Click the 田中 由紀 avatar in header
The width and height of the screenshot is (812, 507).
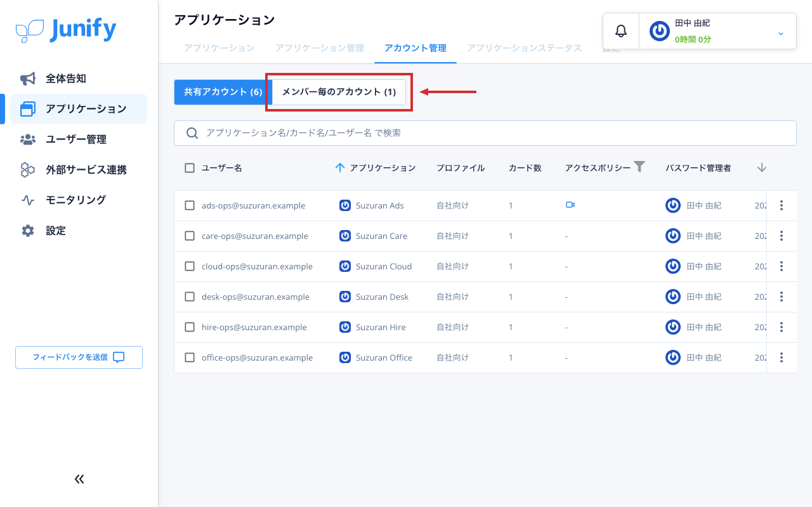click(x=660, y=31)
